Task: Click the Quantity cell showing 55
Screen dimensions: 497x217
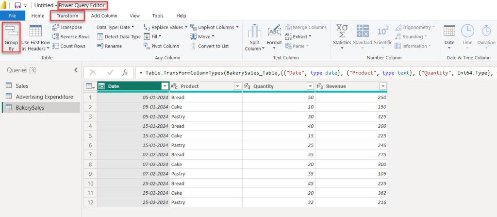Action: [279, 154]
